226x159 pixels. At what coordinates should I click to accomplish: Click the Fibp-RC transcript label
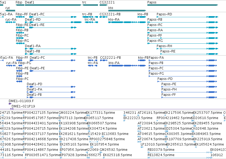[22, 35]
